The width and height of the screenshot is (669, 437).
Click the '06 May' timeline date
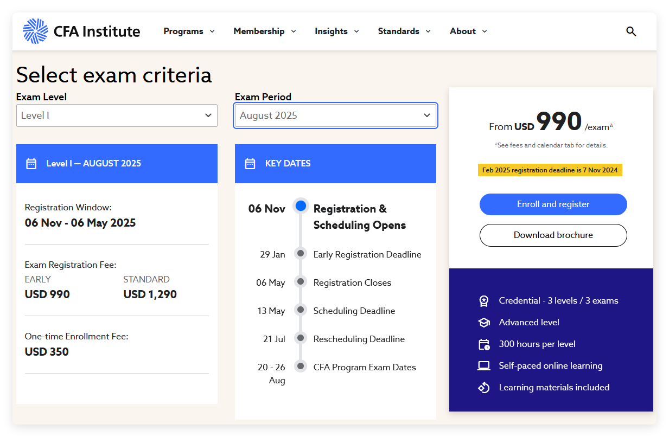pyautogui.click(x=271, y=282)
